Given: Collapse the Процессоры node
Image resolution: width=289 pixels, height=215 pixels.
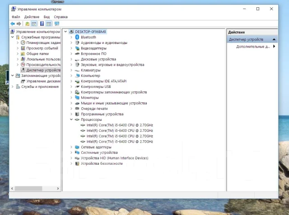Looking at the screenshot, I should (71, 119).
